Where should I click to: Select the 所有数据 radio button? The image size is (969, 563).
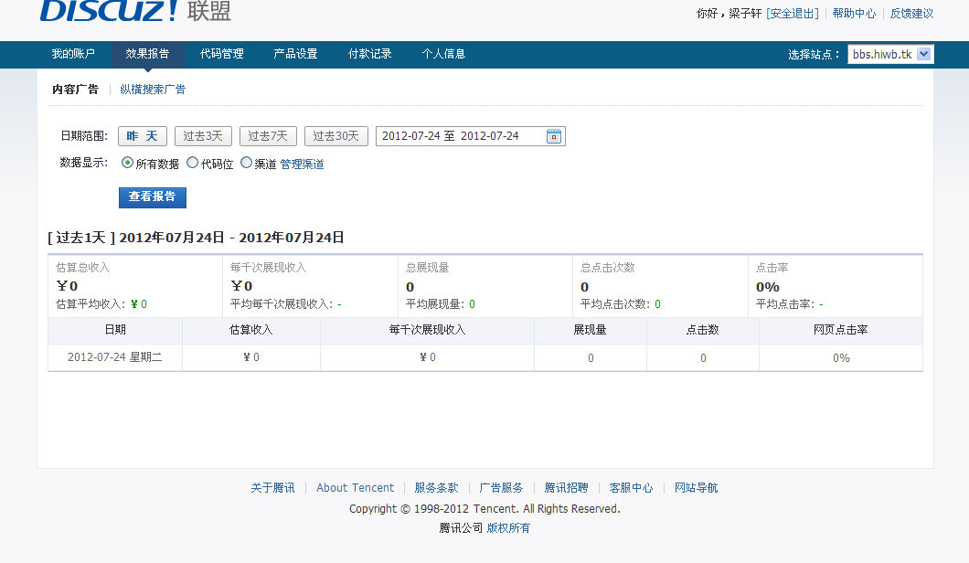pyautogui.click(x=127, y=164)
